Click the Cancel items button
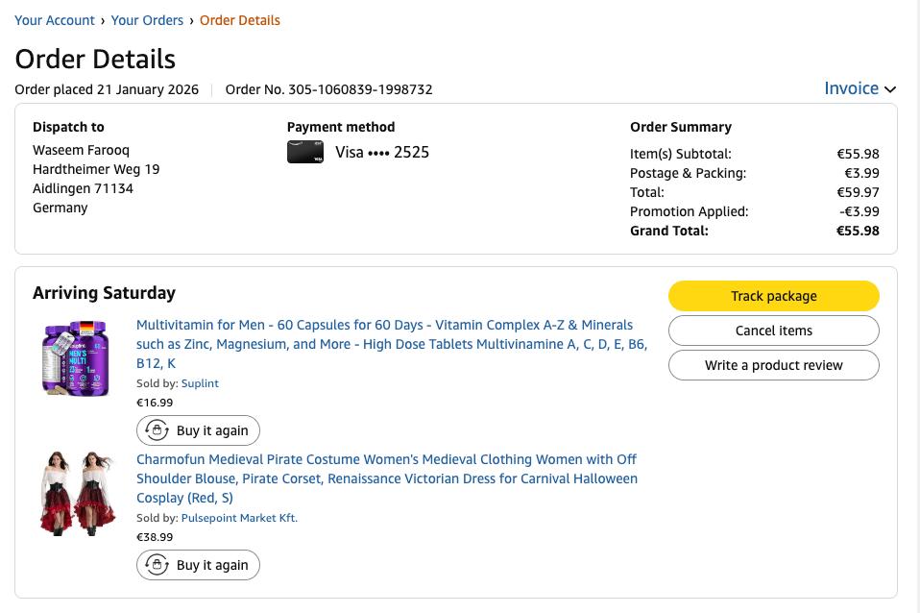The image size is (920, 613). (773, 331)
